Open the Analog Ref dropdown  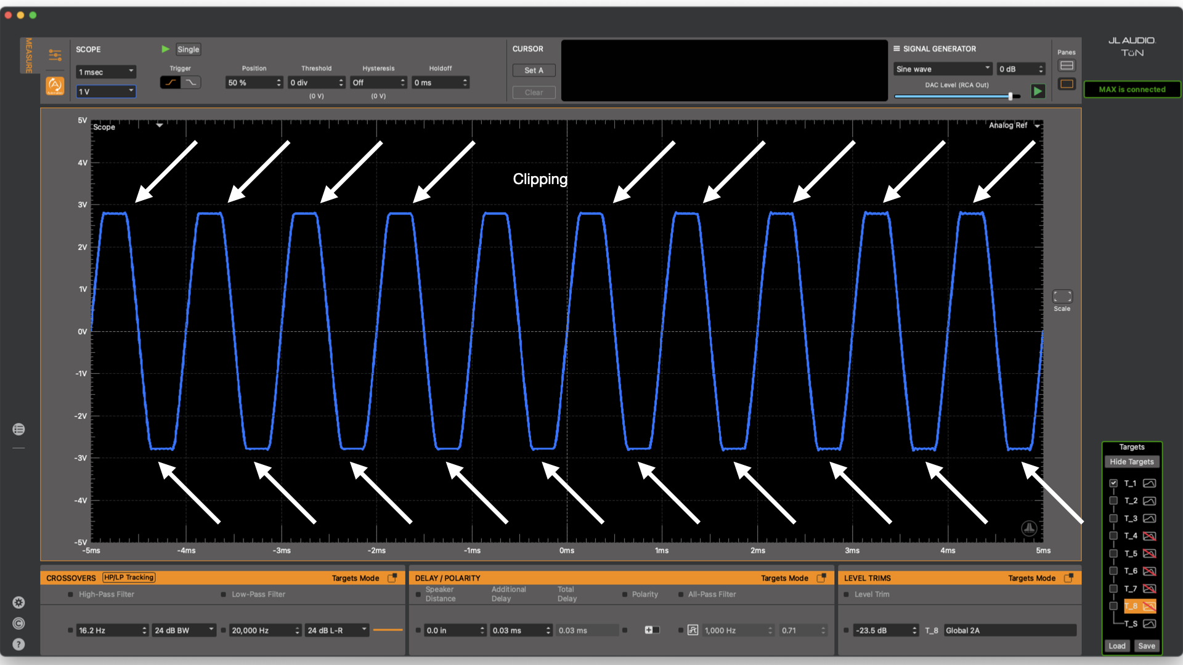point(1014,125)
